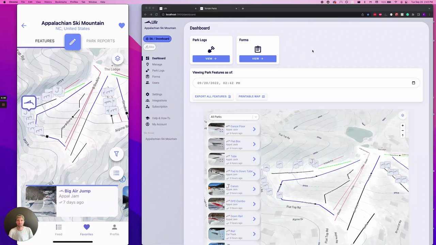Click the Export All Features button
Viewport: 436px width, 245px height.
(213, 97)
